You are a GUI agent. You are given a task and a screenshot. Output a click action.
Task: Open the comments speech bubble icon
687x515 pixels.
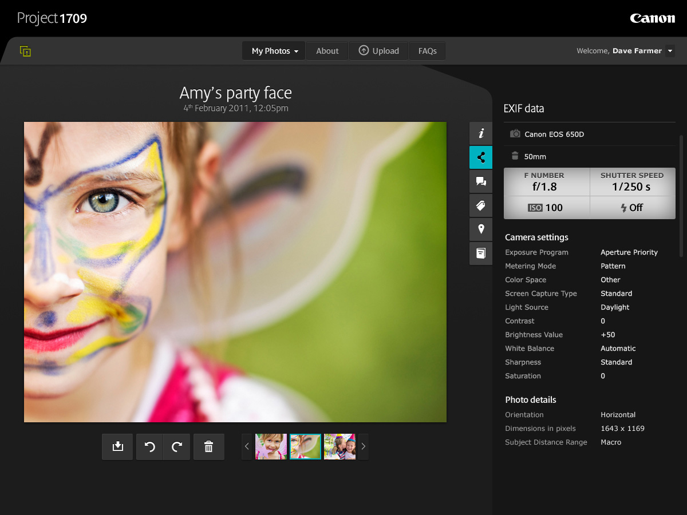click(x=481, y=181)
